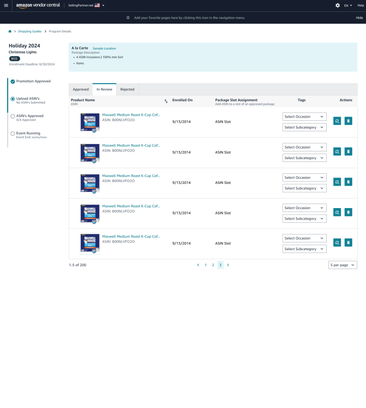Image resolution: width=366 pixels, height=408 pixels.
Task: Open the Sample Location link
Action: click(x=104, y=48)
